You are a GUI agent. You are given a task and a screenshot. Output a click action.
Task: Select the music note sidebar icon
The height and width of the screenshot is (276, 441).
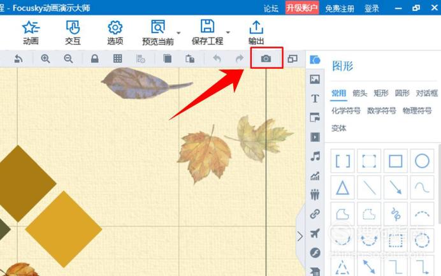[315, 156]
